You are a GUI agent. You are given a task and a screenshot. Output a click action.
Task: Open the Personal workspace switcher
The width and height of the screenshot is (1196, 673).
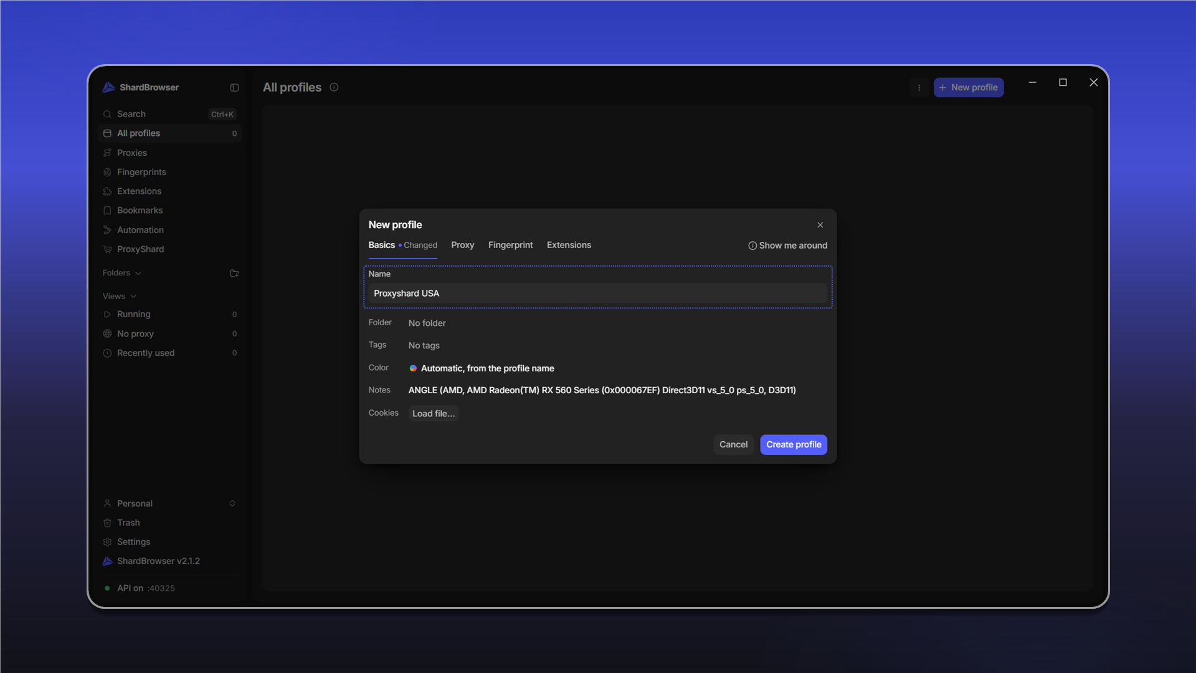[x=169, y=504]
